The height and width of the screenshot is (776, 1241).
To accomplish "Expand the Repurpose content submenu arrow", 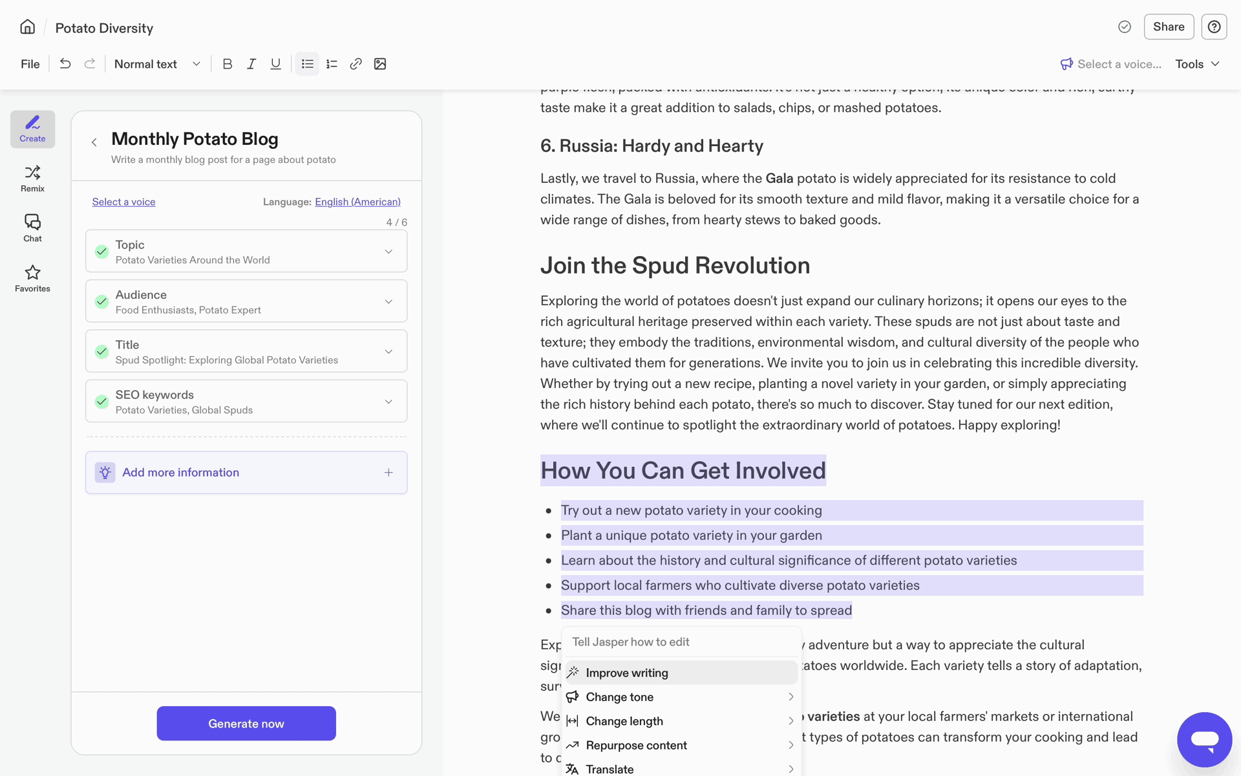I will [790, 745].
